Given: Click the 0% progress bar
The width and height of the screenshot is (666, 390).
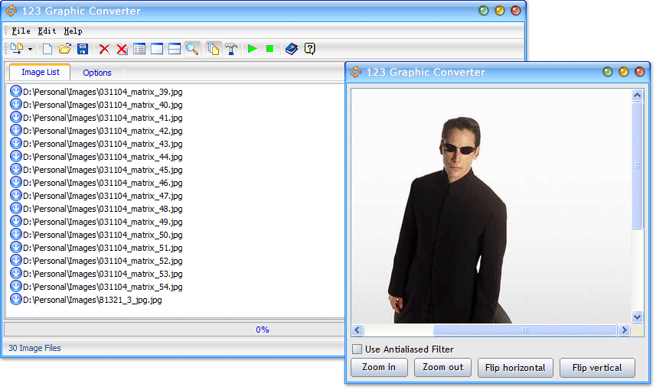Looking at the screenshot, I should (x=175, y=330).
